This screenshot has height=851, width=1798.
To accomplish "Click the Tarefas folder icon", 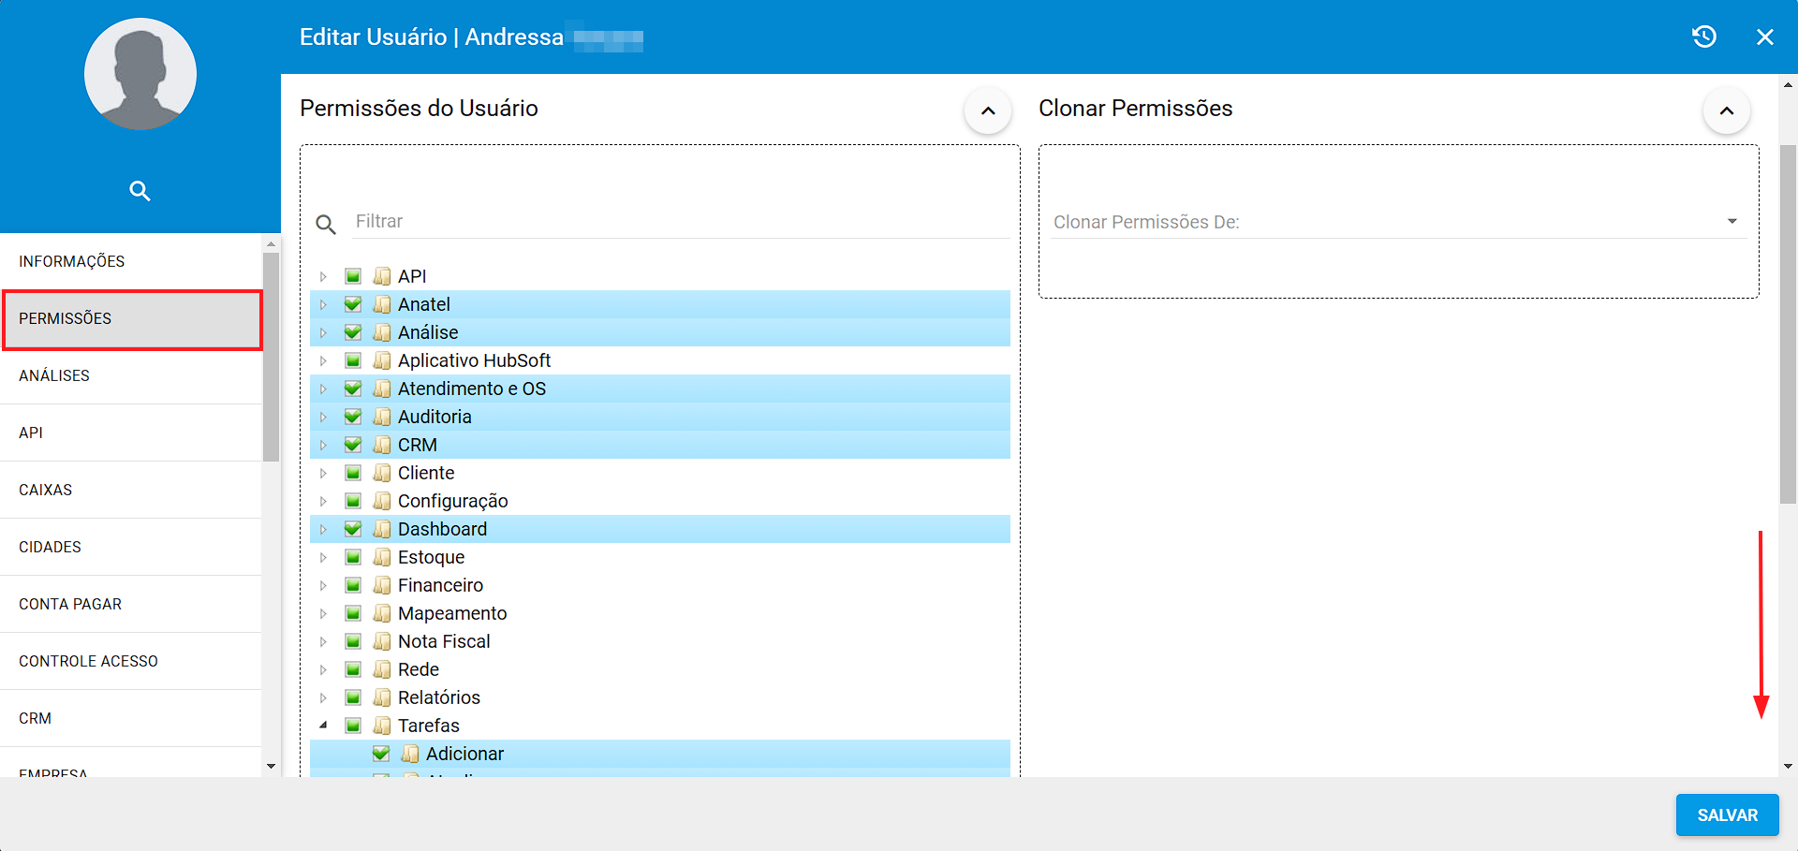I will tap(382, 726).
